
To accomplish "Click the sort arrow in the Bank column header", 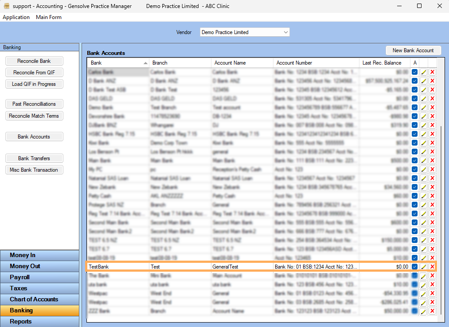I will [x=145, y=63].
